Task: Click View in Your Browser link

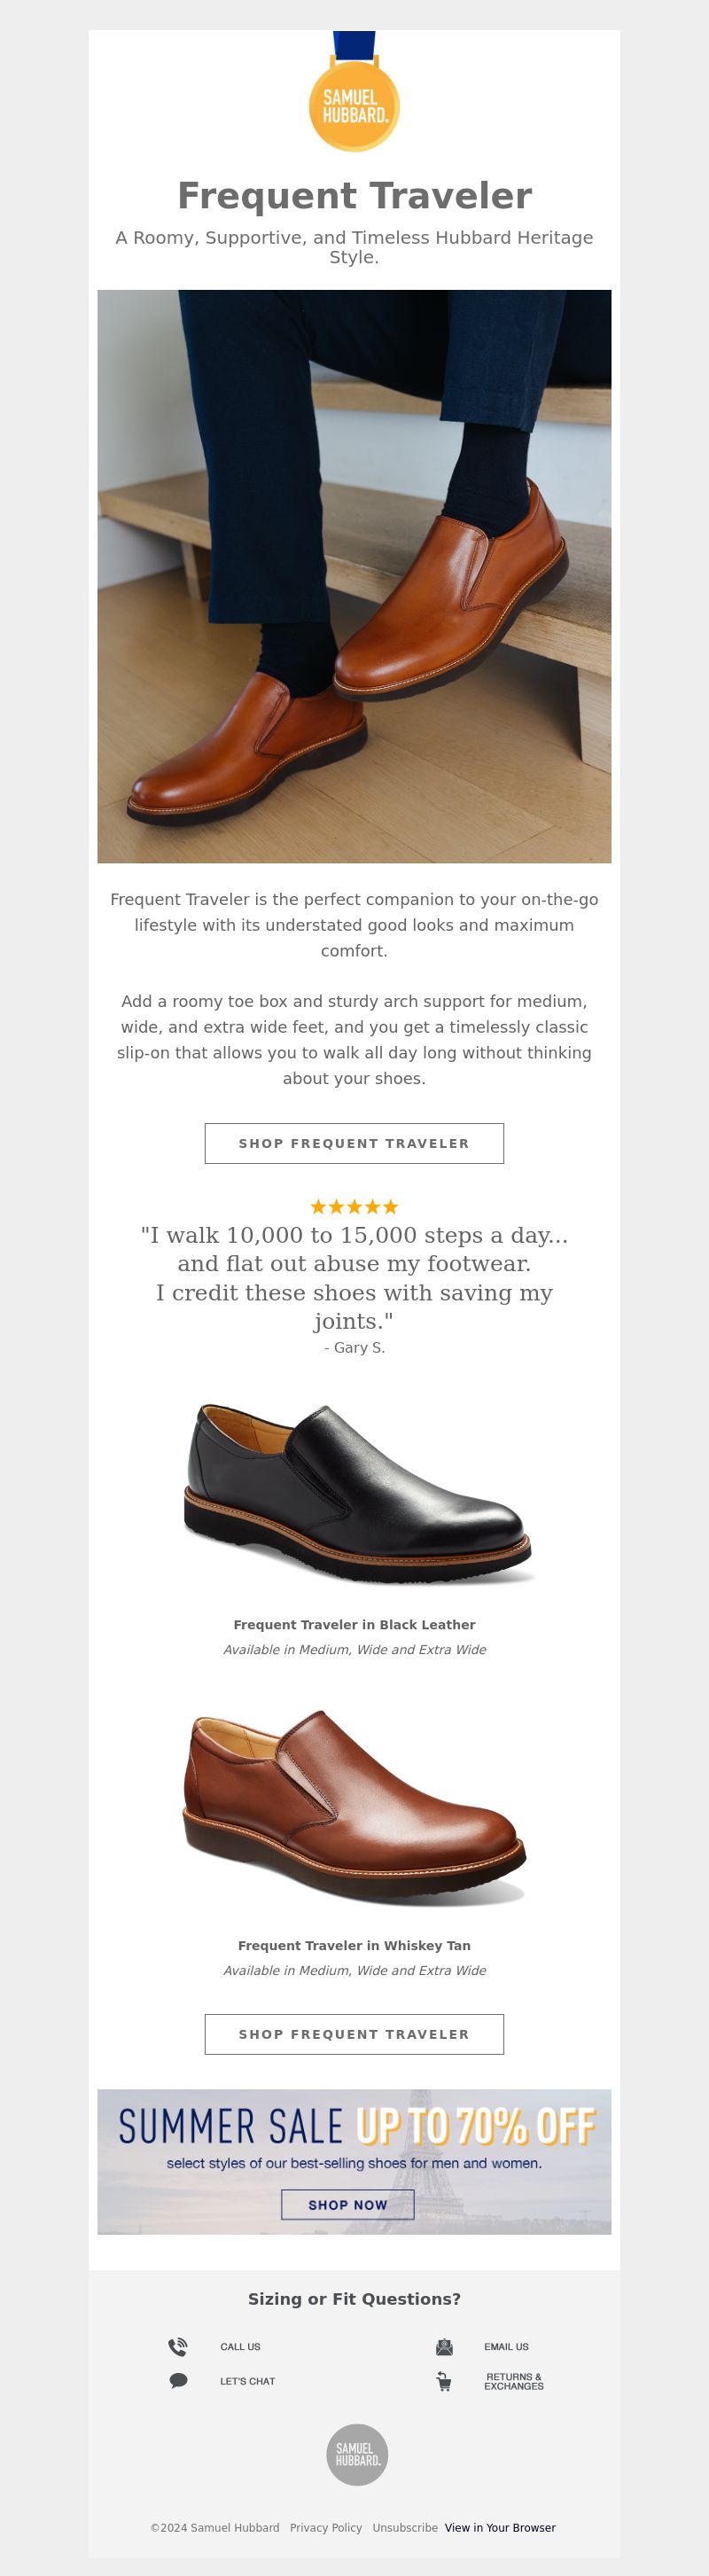Action: pos(500,2527)
